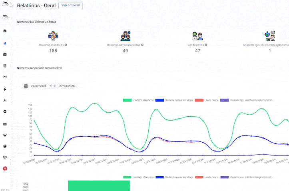Screen dimensions: 289x191
Task: Click the Veja o Tutorial button
Action: [70, 6]
